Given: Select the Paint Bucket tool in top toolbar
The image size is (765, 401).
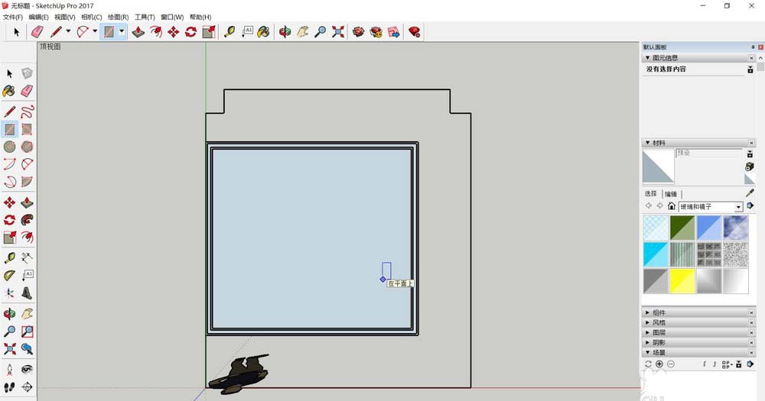Looking at the screenshot, I should [x=263, y=31].
